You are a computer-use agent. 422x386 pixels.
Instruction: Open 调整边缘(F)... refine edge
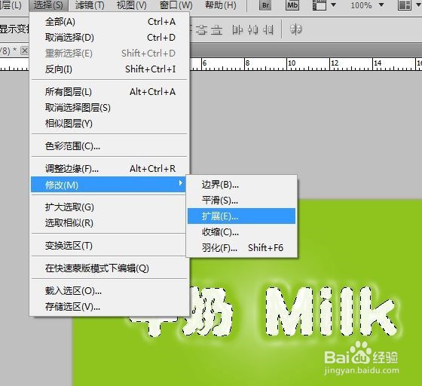point(109,169)
